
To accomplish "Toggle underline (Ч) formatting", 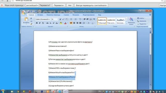I will [x=43, y=23].
